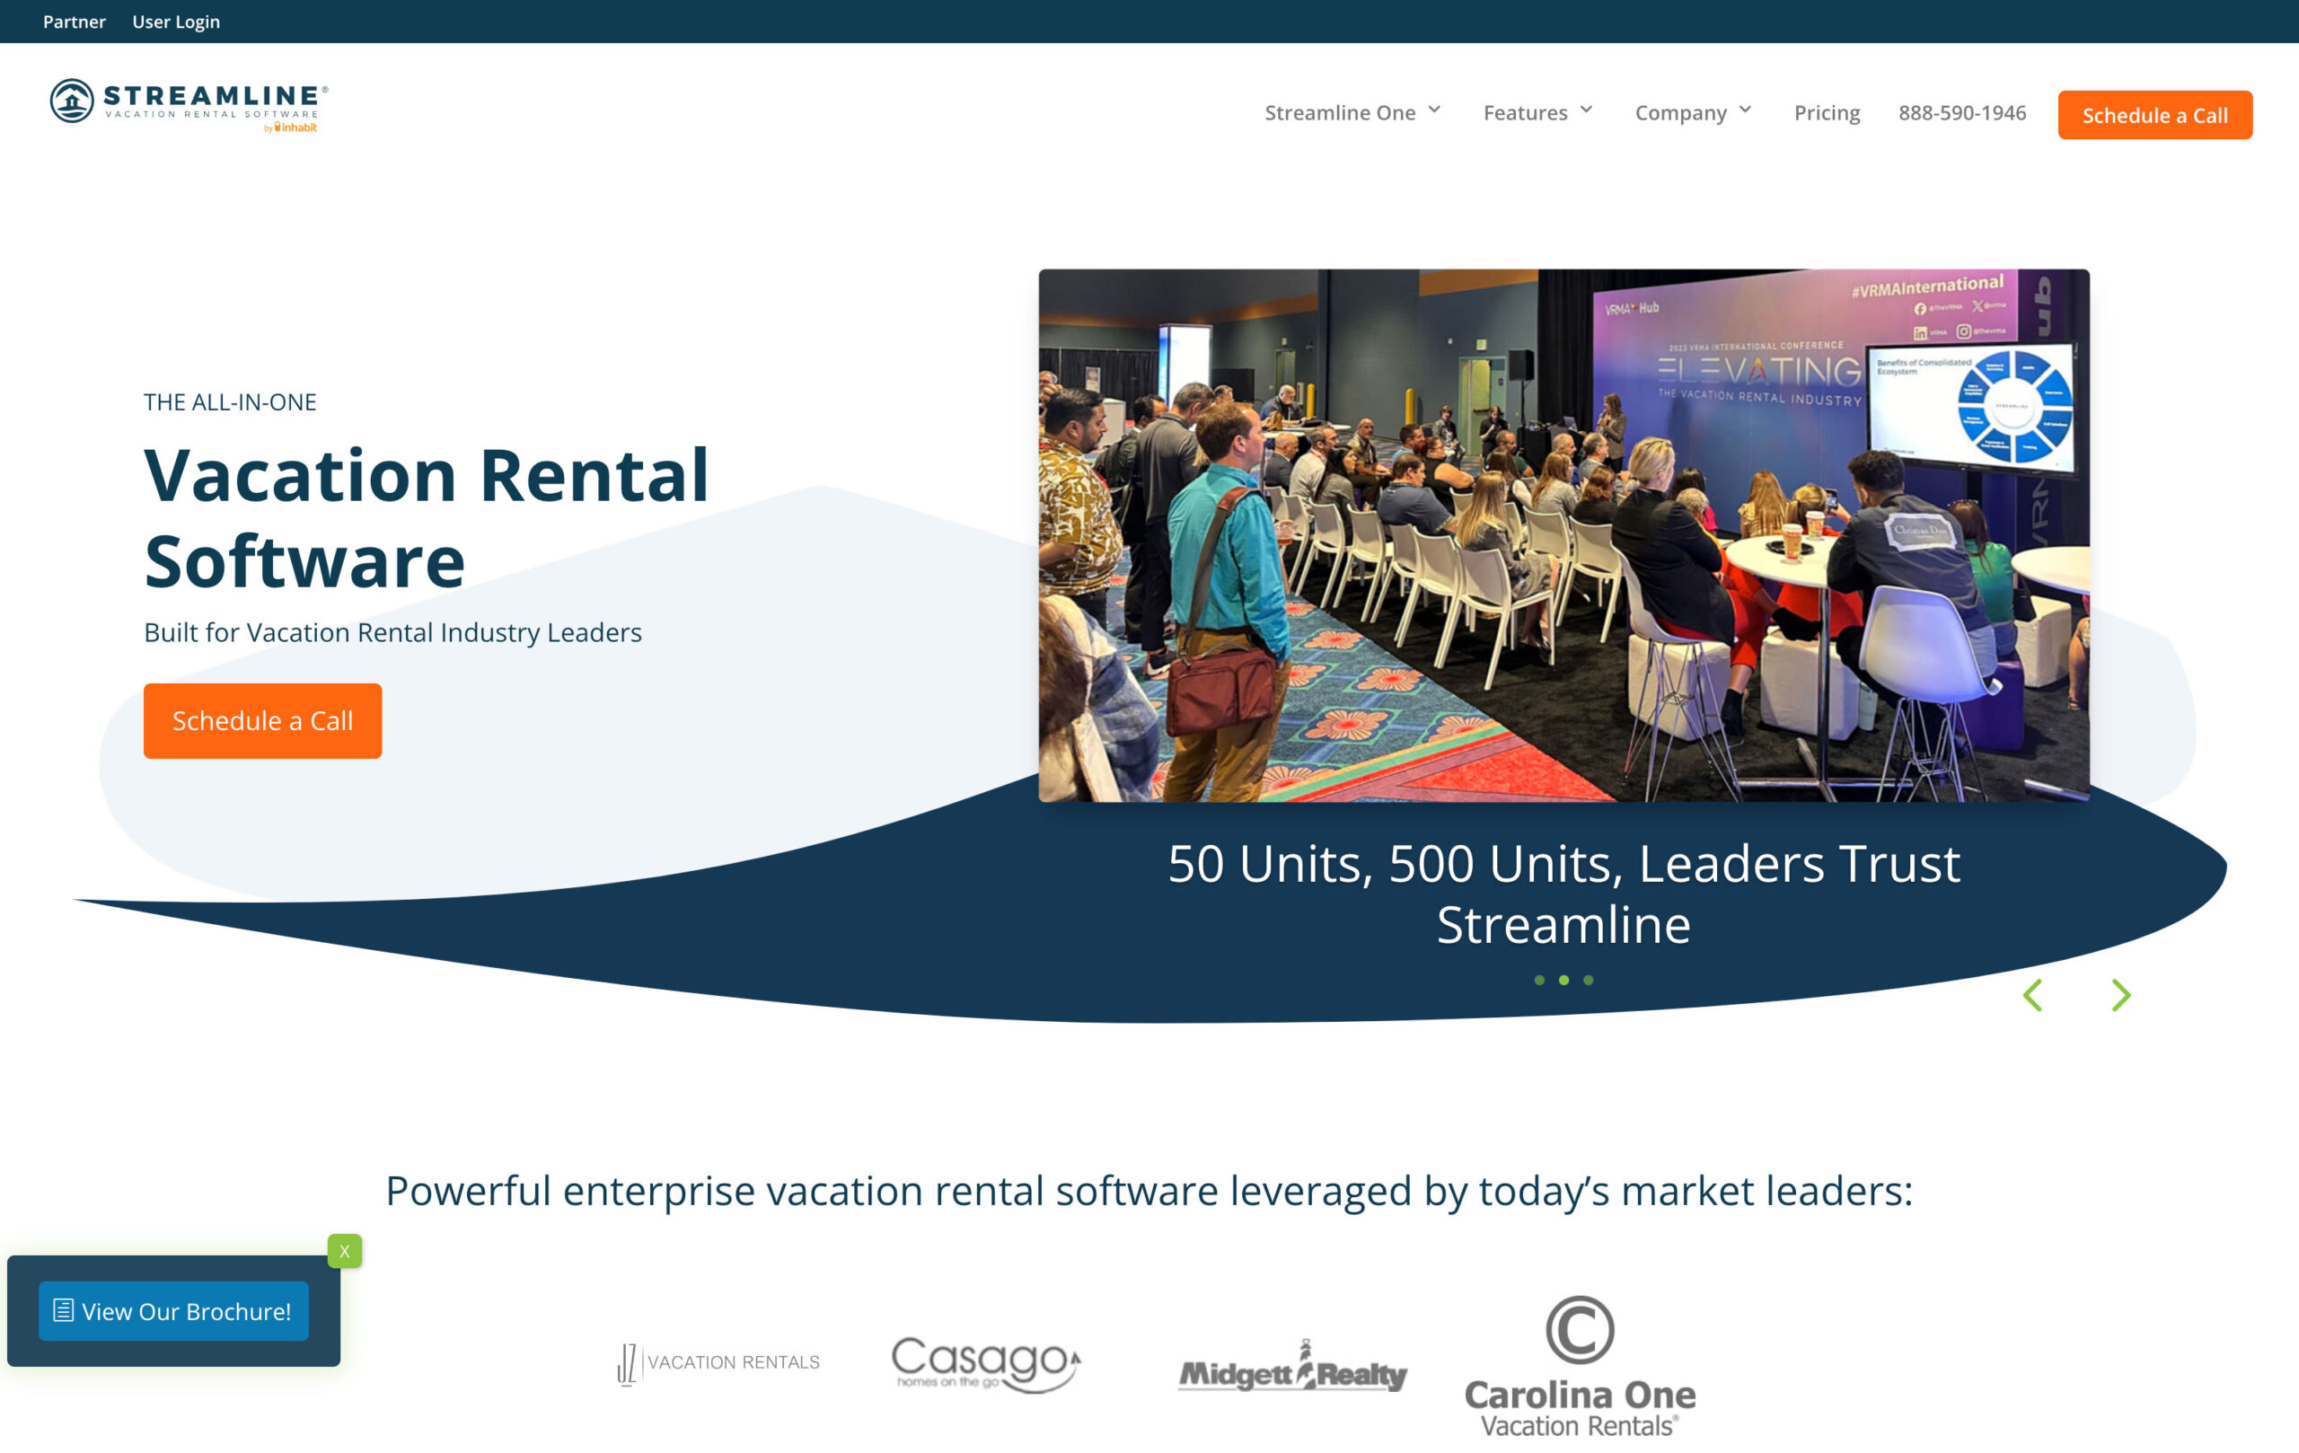This screenshot has width=2299, height=1453.
Task: Open the Pricing page
Action: 1827,112
